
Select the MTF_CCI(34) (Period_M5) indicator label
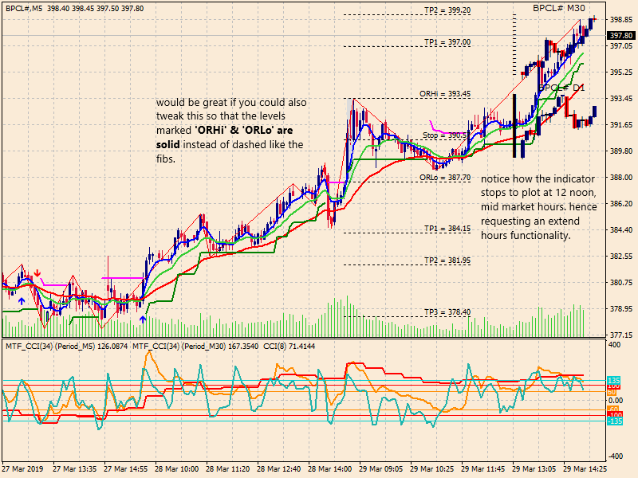[x=66, y=347]
